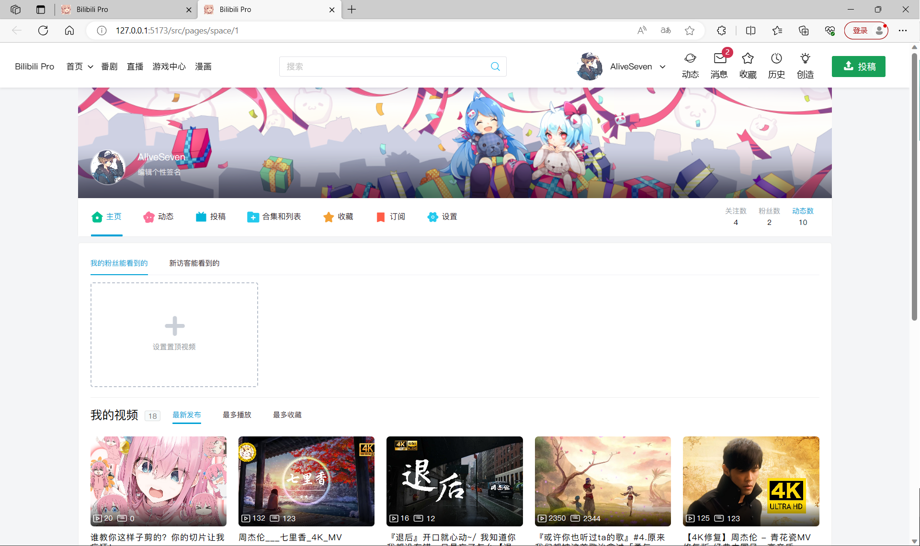Open the browser settings ellipsis menu
This screenshot has width=920, height=546.
(x=903, y=31)
